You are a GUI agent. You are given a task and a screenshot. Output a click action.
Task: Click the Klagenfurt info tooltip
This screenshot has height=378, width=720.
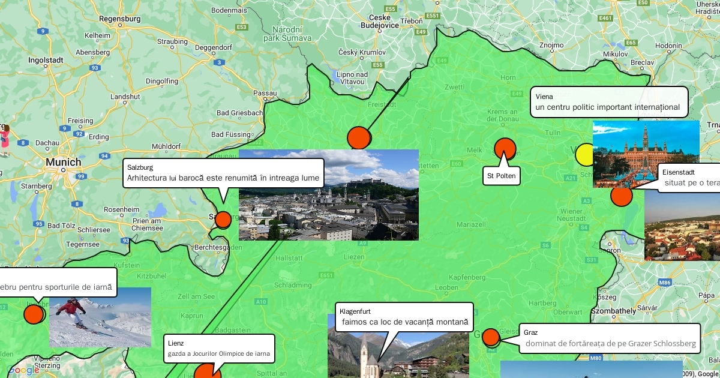click(x=404, y=317)
